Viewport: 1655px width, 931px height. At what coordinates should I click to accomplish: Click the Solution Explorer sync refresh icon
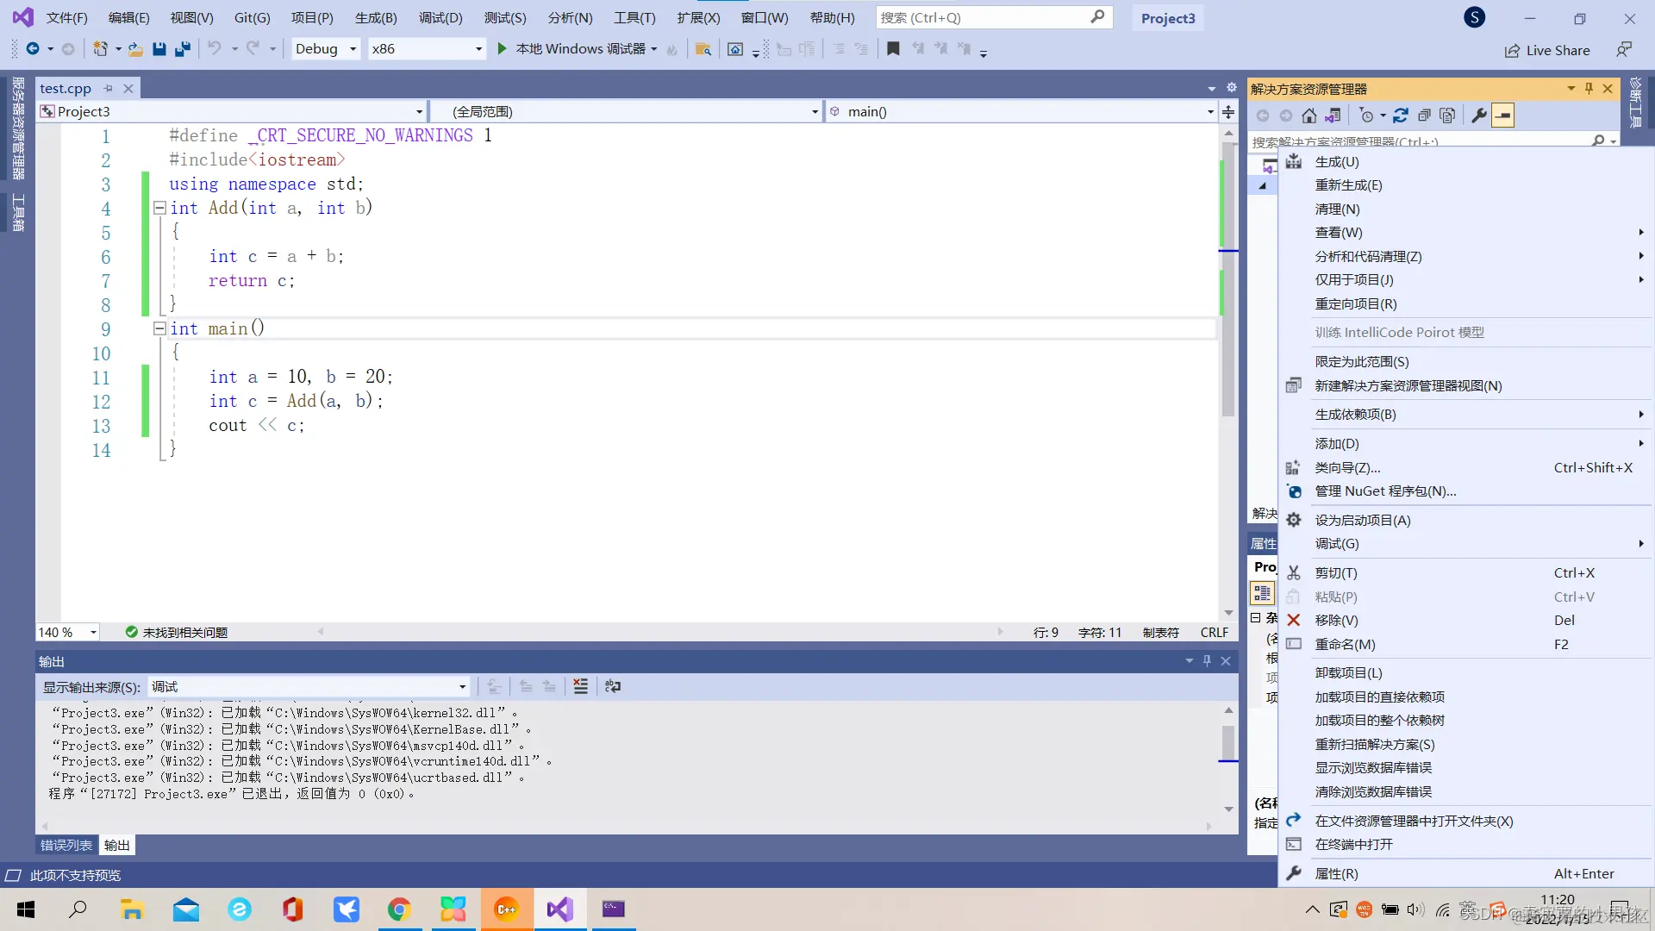tap(1401, 116)
